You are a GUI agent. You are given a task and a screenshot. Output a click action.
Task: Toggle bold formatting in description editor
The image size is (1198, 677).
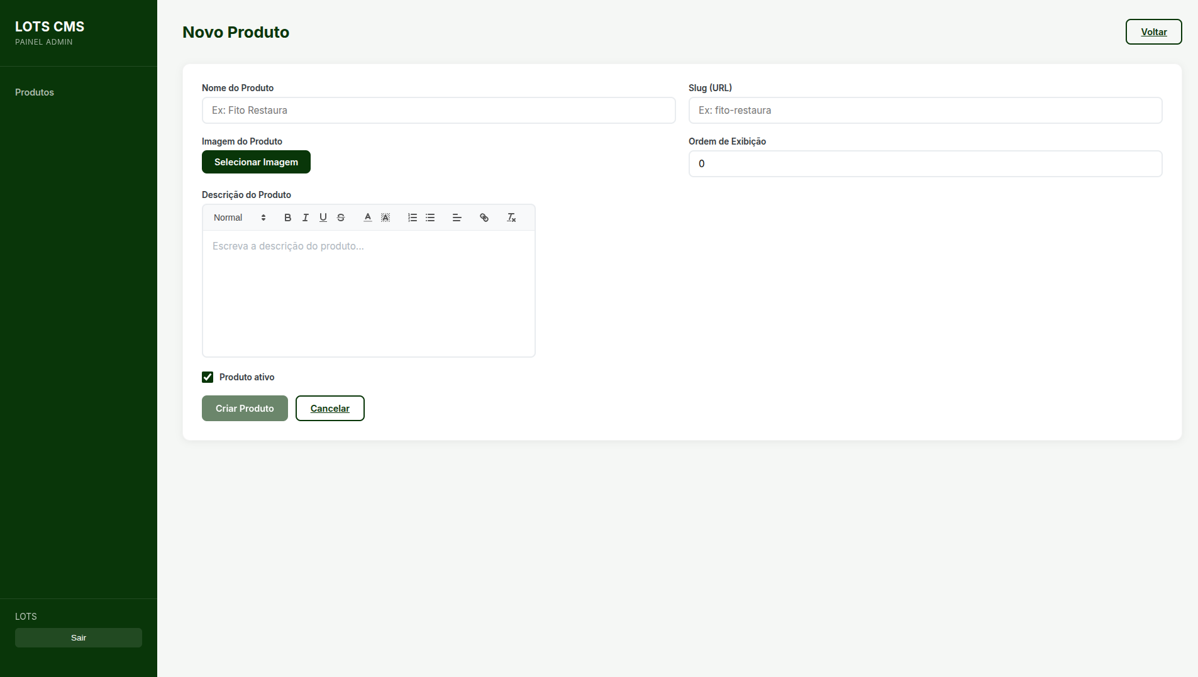pos(287,217)
